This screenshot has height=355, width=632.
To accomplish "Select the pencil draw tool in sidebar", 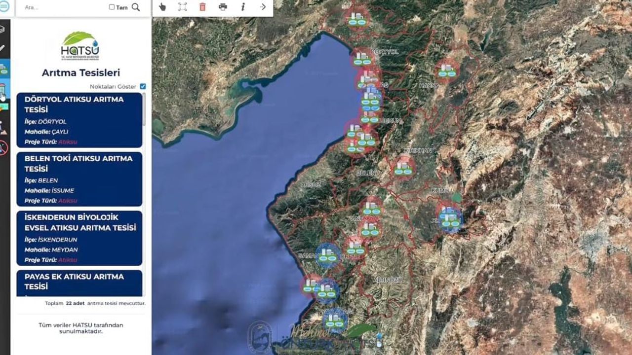I will coord(2,48).
